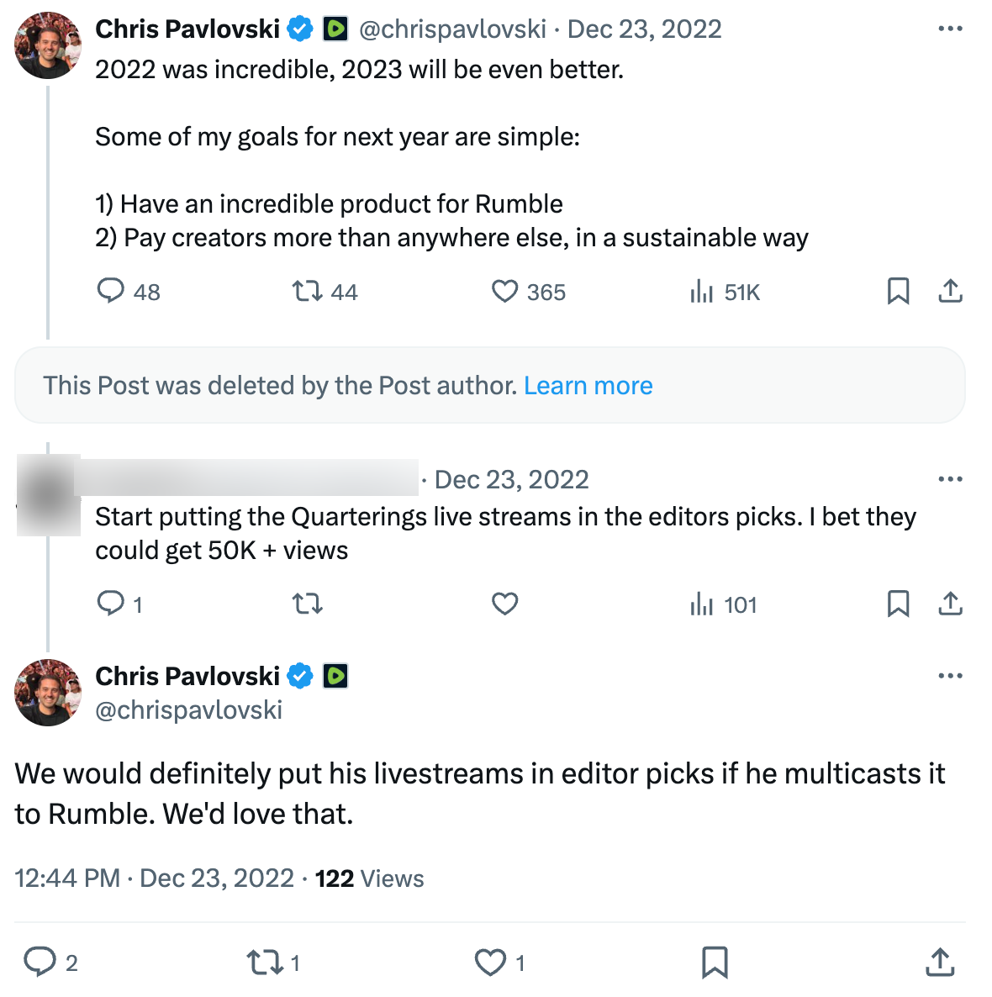
Task: Like Chris Pavlovski's goals tweet
Action: (x=504, y=291)
